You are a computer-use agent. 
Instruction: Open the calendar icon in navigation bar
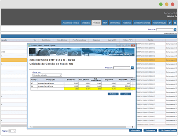click(175, 23)
